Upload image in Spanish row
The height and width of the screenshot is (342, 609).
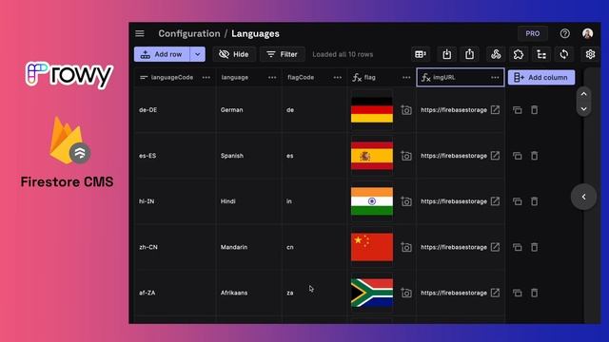[406, 156]
